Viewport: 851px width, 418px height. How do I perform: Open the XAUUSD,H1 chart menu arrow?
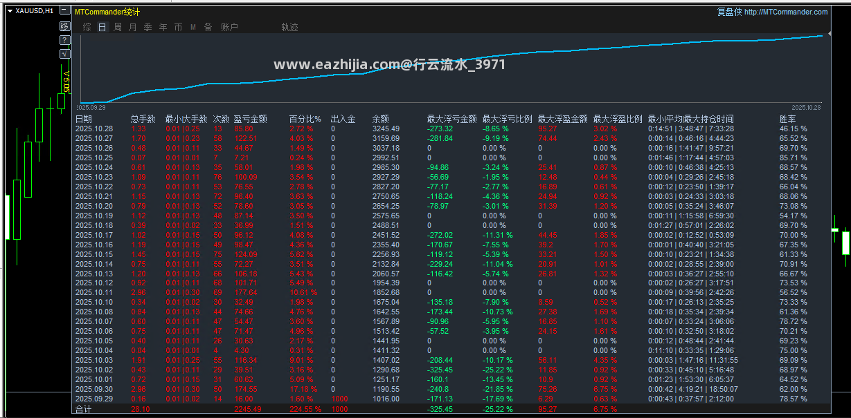[x=10, y=11]
